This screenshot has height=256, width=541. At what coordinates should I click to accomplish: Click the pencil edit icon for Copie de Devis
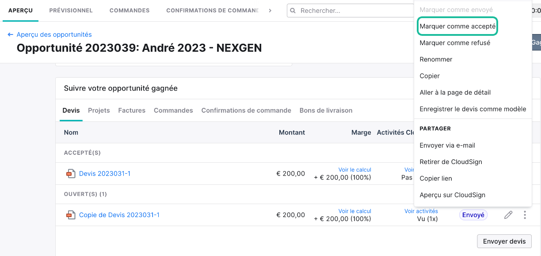pos(508,215)
